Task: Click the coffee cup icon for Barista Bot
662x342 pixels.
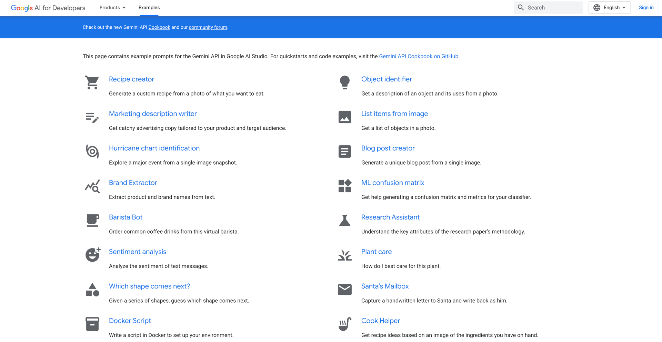Action: tap(92, 221)
